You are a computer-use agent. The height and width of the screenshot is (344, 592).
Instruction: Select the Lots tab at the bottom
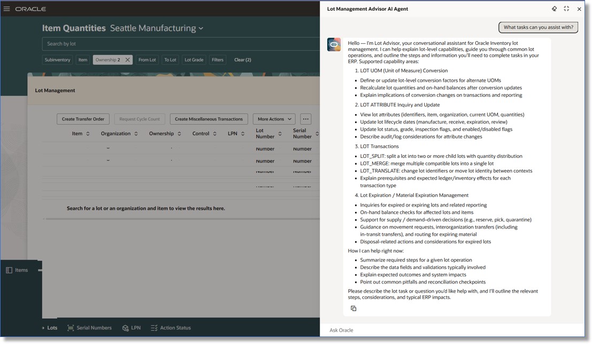(51, 327)
